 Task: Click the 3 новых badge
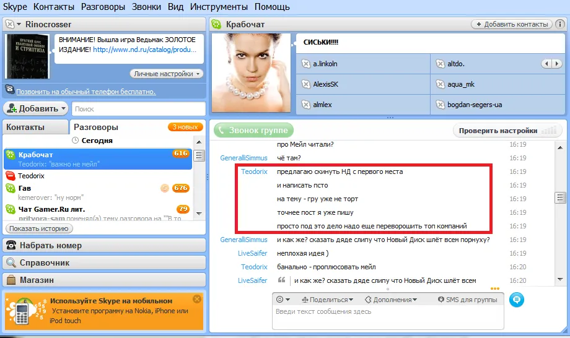(x=185, y=127)
